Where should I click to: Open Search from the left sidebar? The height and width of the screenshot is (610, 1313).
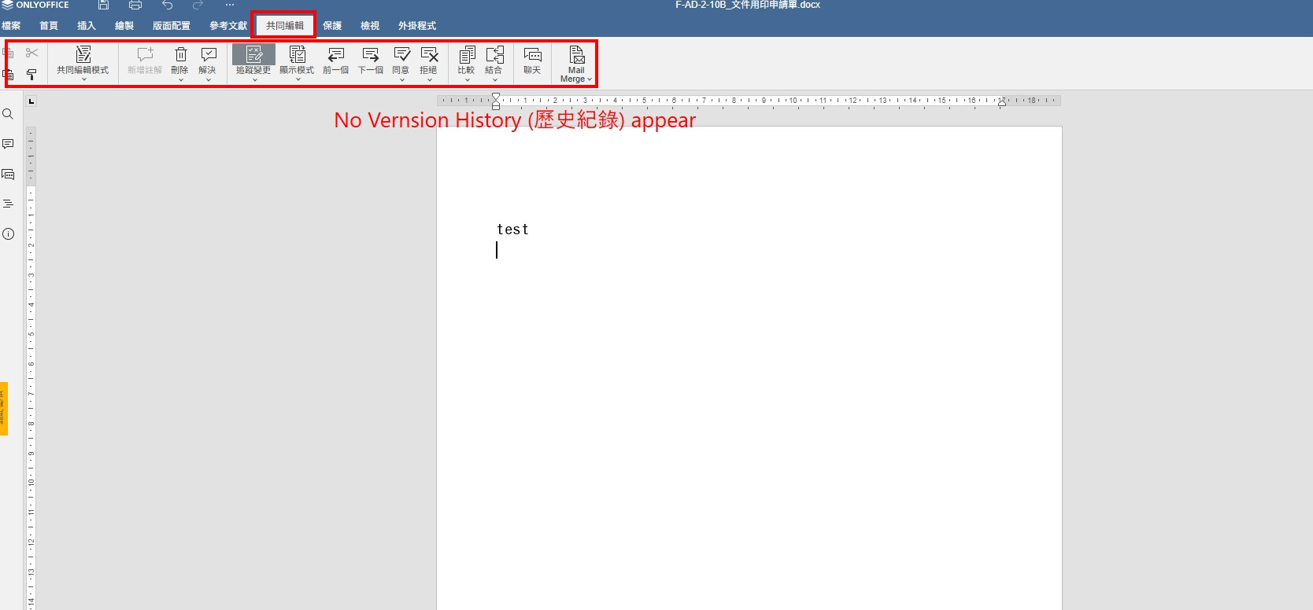(8, 114)
